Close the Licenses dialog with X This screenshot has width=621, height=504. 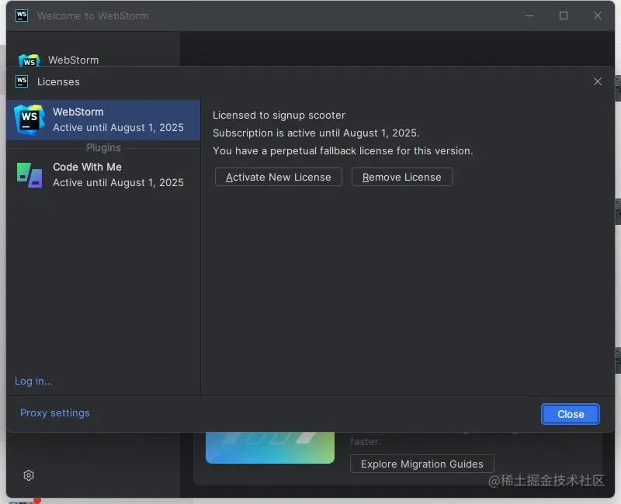597,81
